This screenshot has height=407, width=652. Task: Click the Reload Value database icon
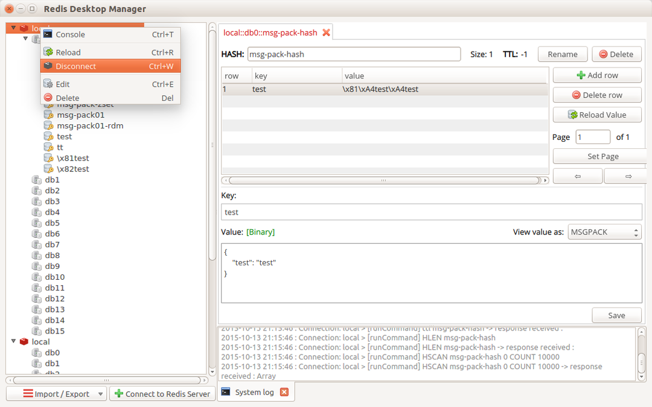[574, 115]
